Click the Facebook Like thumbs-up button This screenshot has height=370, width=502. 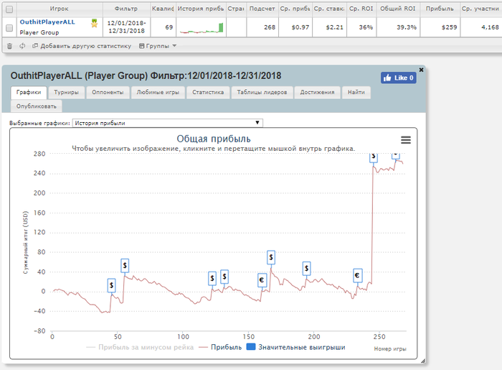click(398, 78)
